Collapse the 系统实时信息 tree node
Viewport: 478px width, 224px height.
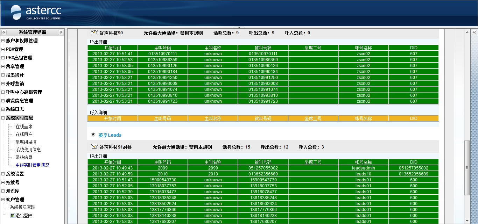[3, 118]
